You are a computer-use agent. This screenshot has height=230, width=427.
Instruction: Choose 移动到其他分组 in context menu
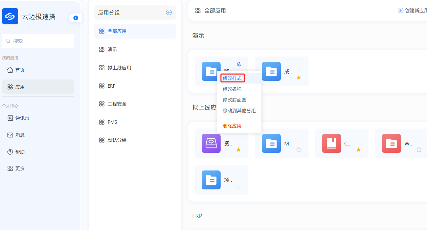(x=239, y=111)
